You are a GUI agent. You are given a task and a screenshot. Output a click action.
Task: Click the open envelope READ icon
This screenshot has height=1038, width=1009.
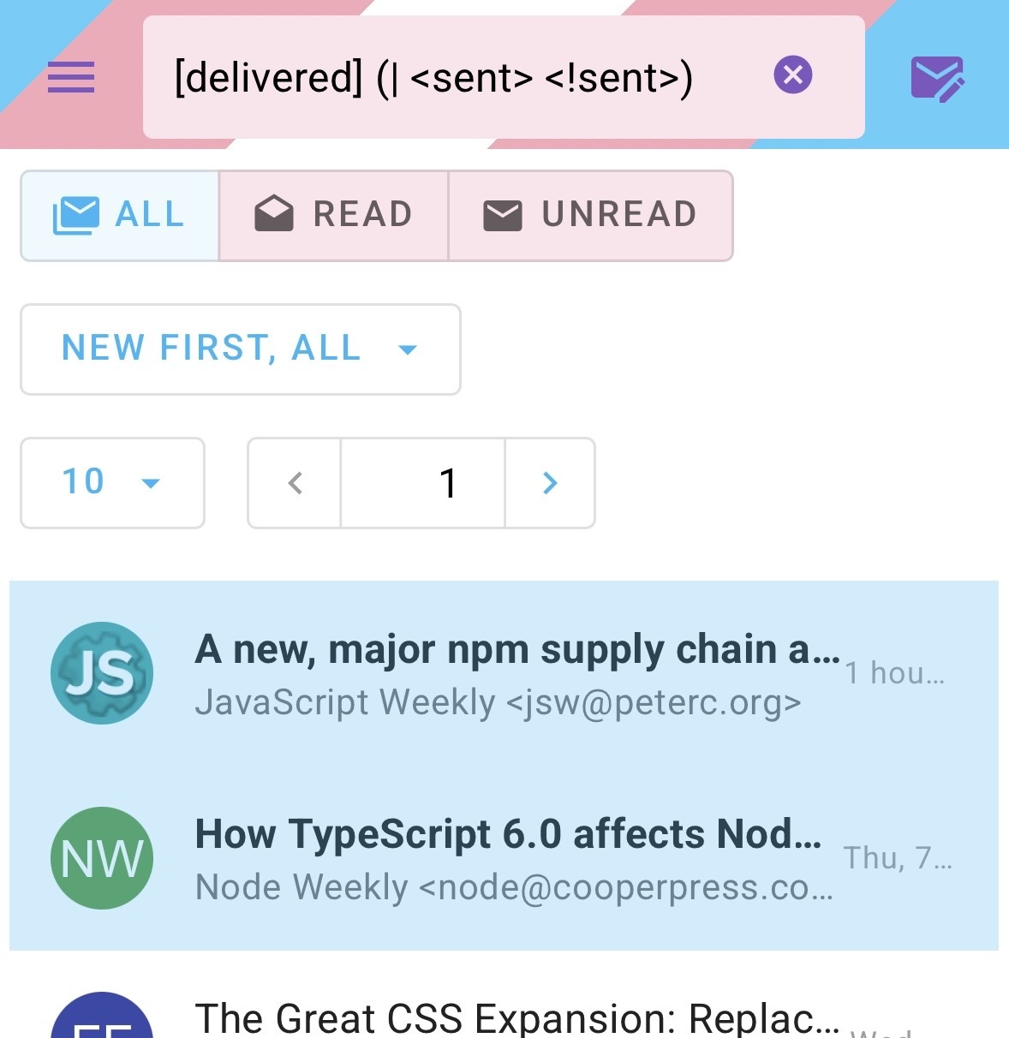click(x=274, y=215)
